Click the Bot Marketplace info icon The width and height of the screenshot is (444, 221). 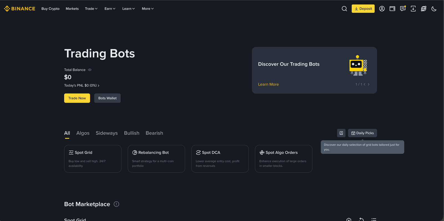pyautogui.click(x=117, y=204)
